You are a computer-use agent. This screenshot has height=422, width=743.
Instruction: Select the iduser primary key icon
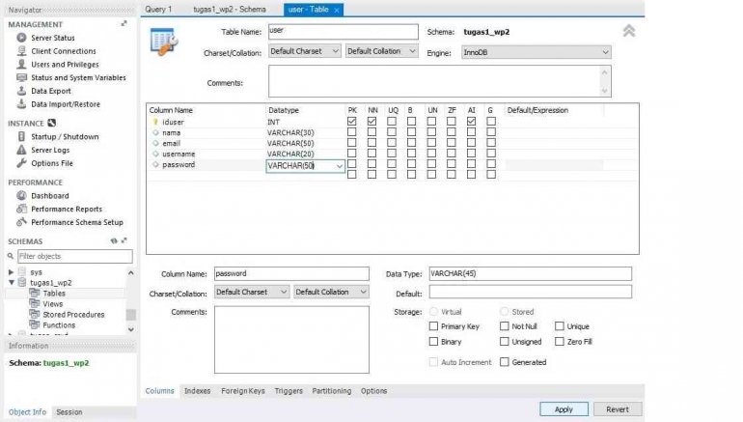(x=155, y=122)
